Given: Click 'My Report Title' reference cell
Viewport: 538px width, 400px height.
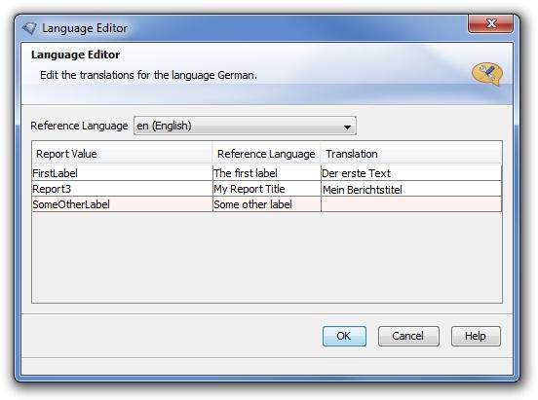Looking at the screenshot, I should pos(267,189).
